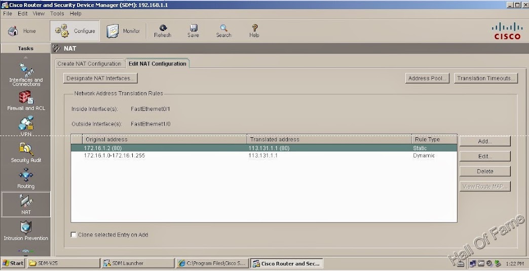Open the File menu
The image size is (529, 271).
pos(8,14)
